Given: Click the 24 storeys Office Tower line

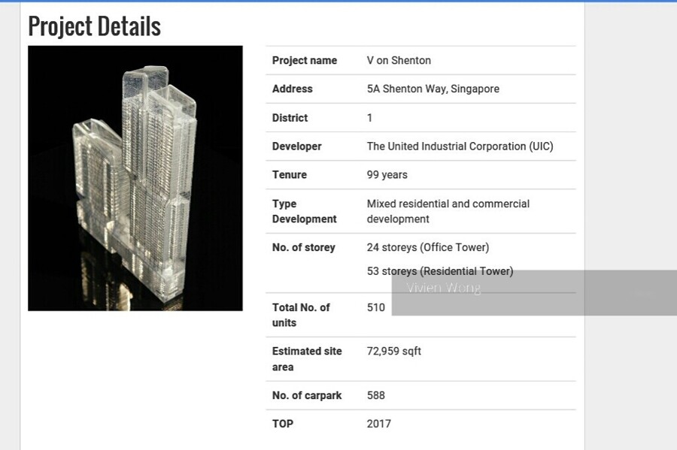Looking at the screenshot, I should pyautogui.click(x=427, y=247).
